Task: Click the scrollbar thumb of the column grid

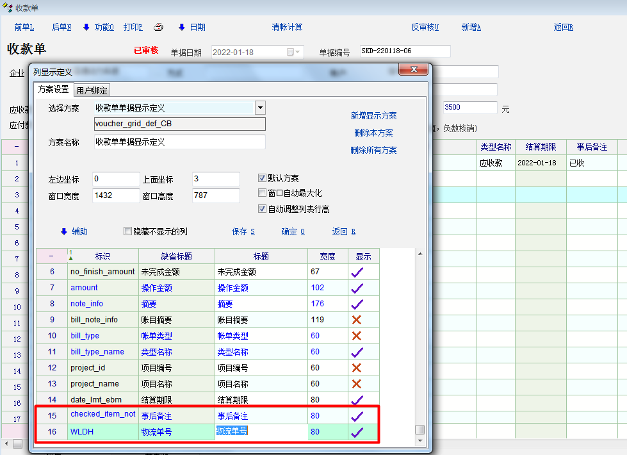Action: 419,430
